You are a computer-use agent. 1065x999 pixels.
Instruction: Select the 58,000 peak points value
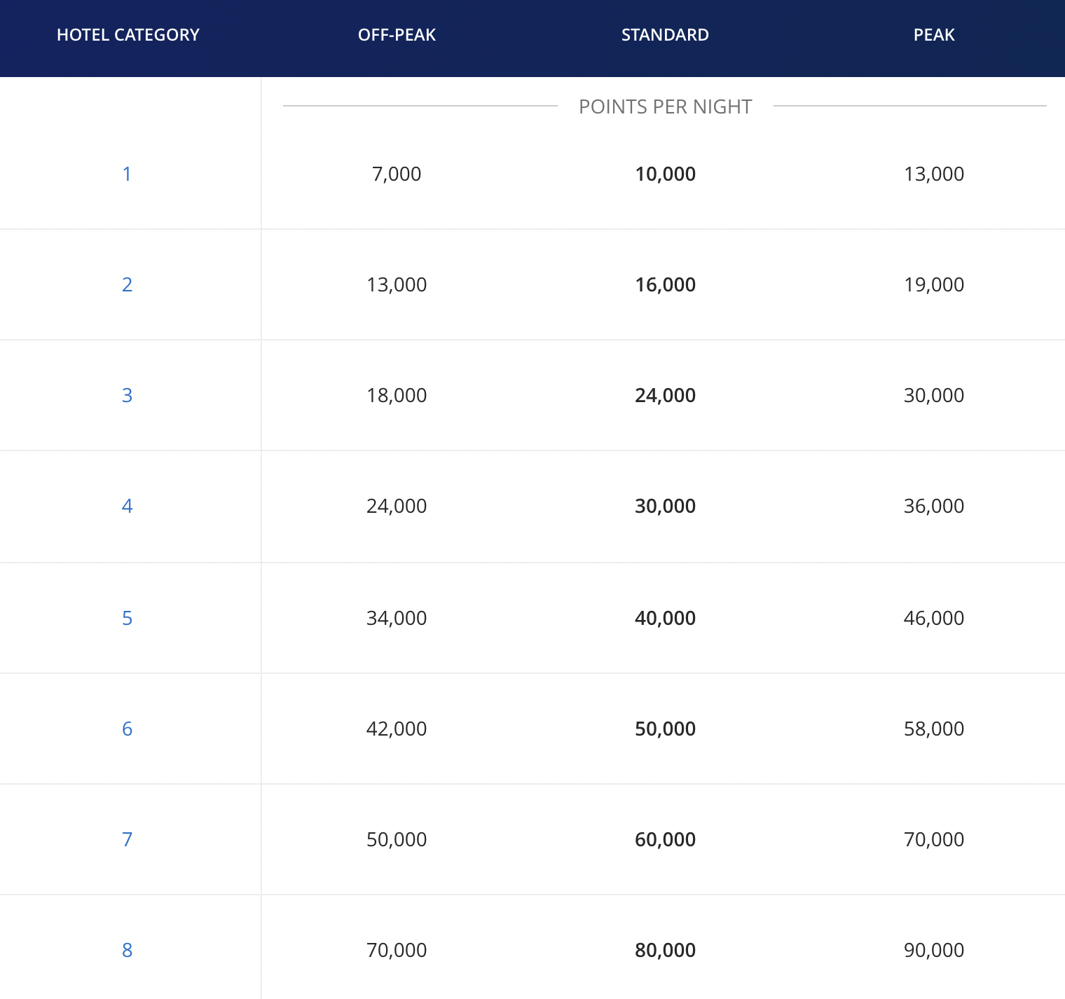934,729
